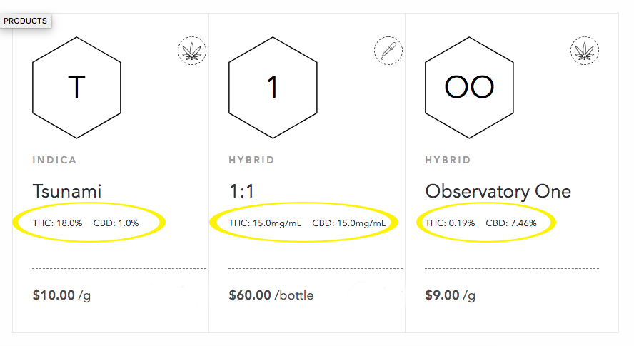Open the PRODUCTS tab label
The width and height of the screenshot is (634, 346).
tap(26, 21)
